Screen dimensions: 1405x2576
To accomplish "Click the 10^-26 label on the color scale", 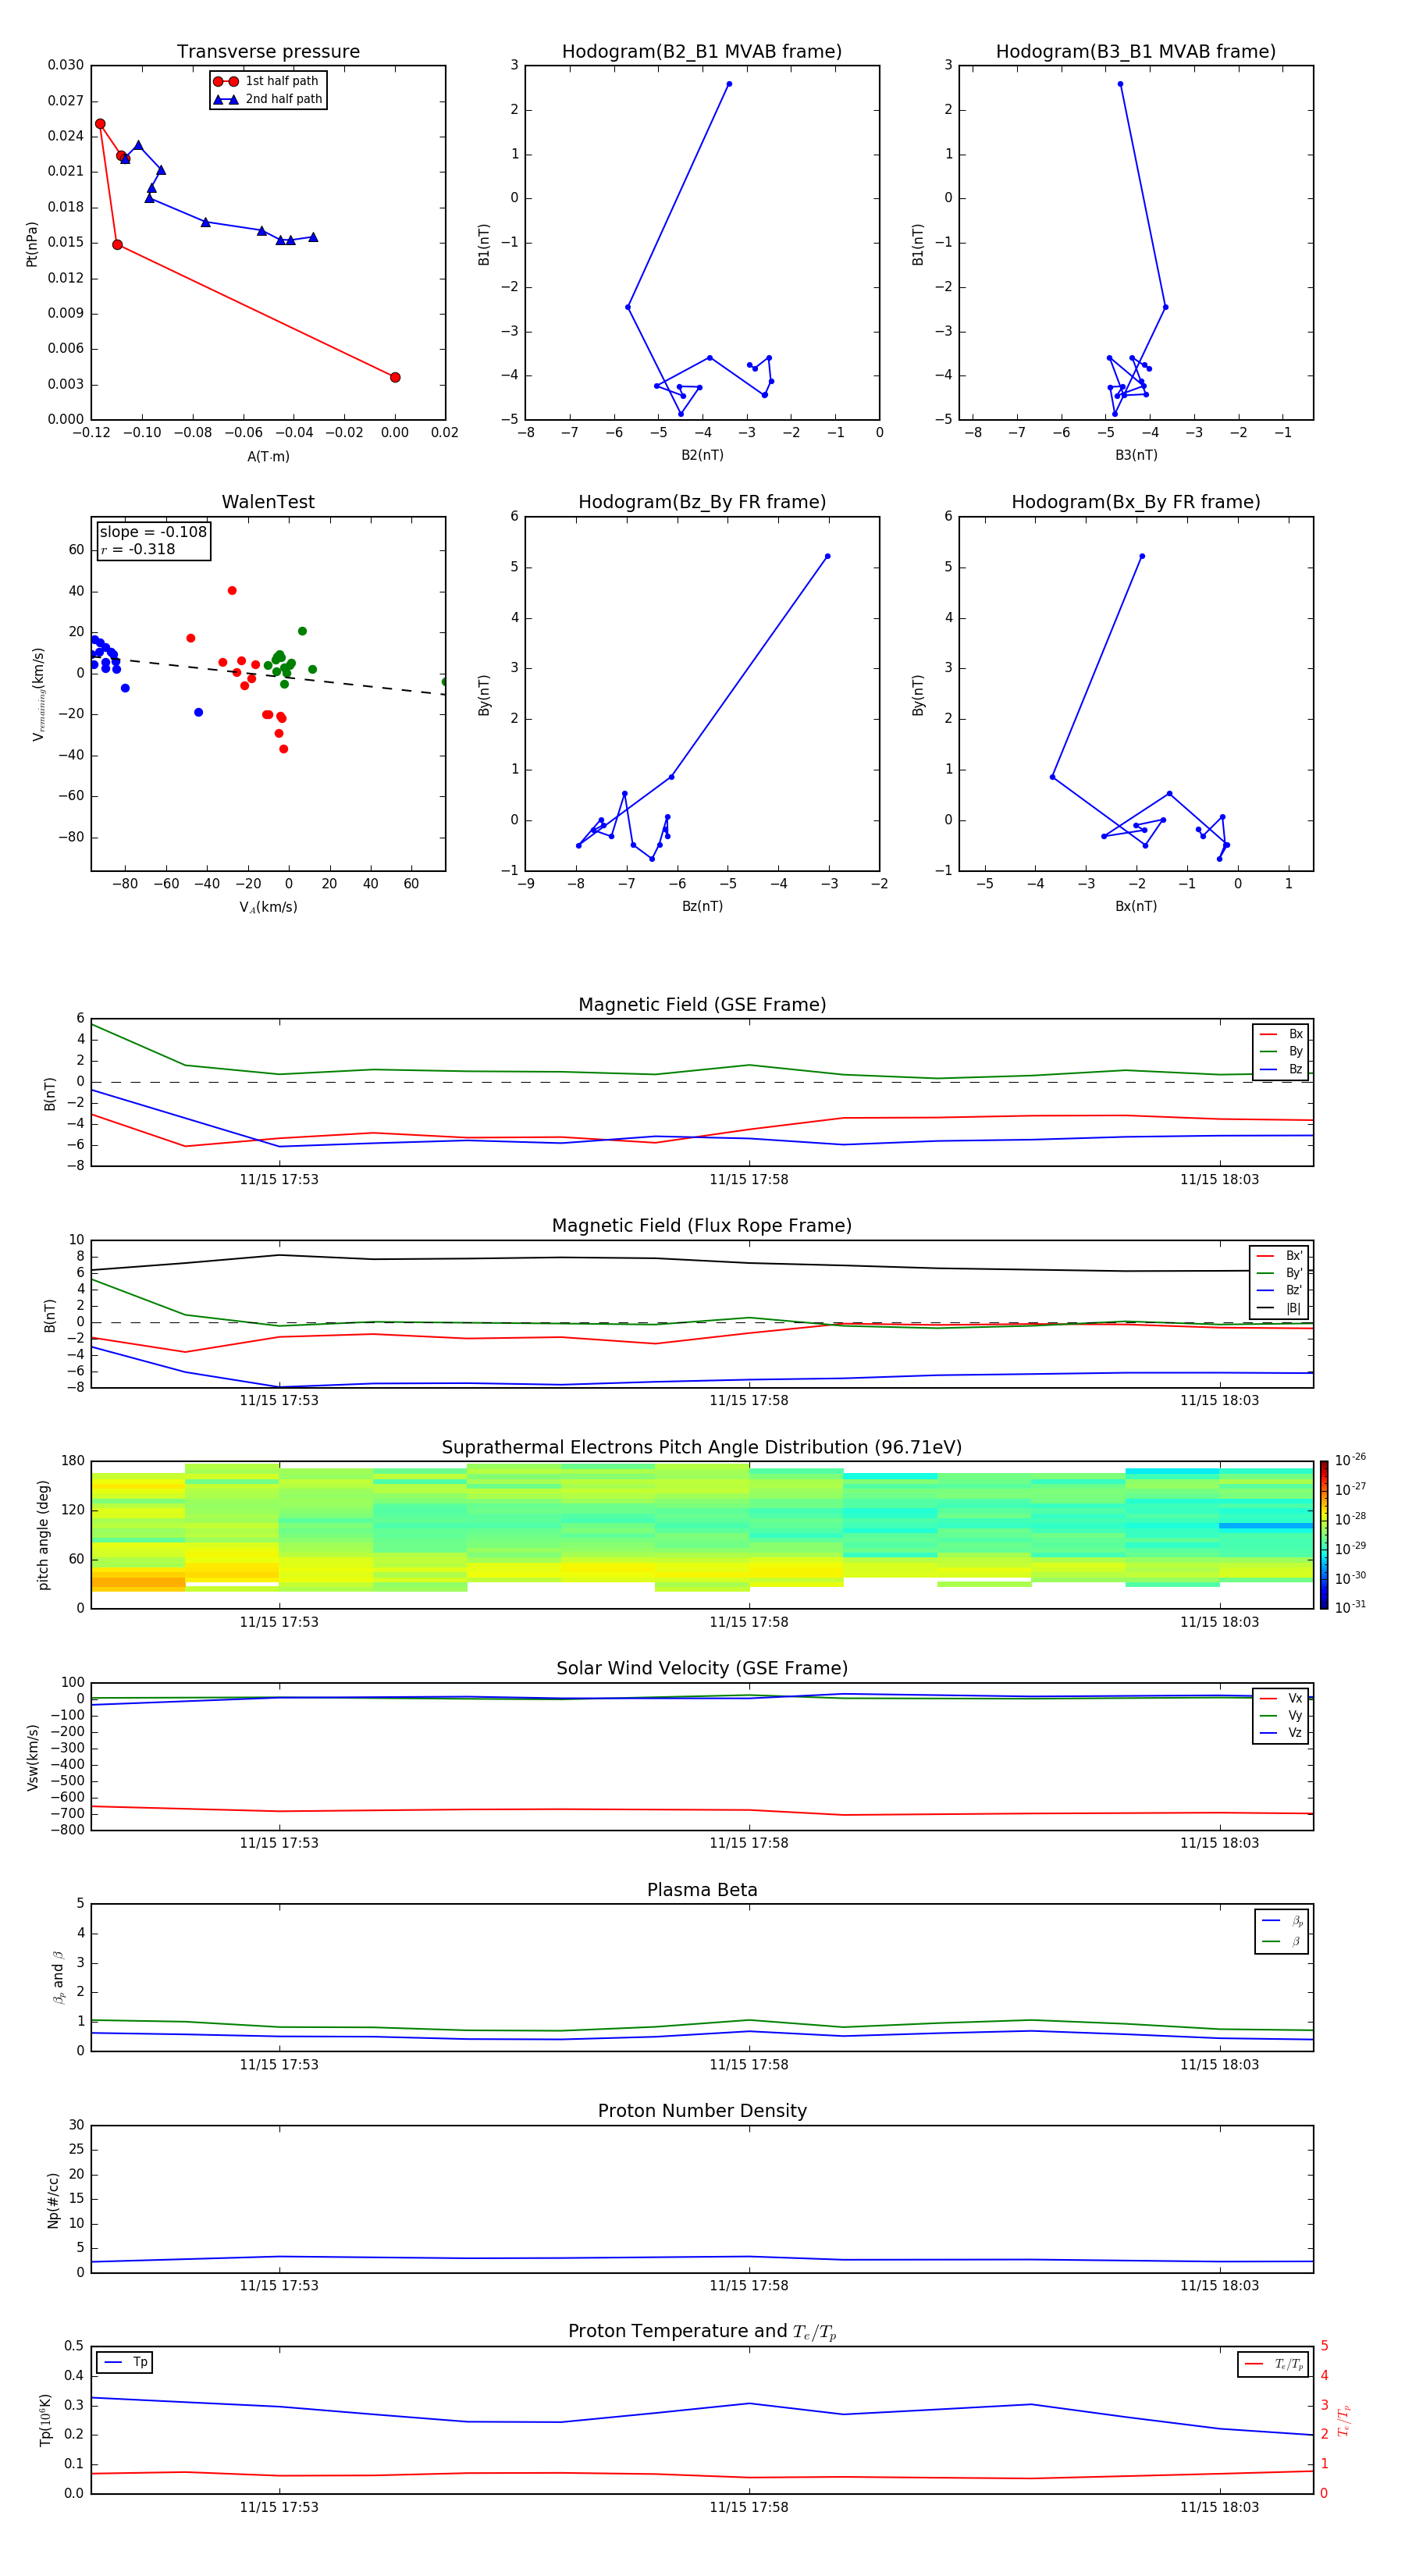I will (x=1350, y=1459).
